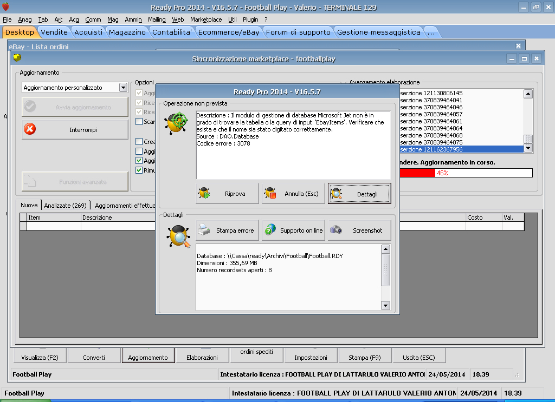
Task: Click up arrow of Avanzamento list scrollbar
Action: click(528, 94)
